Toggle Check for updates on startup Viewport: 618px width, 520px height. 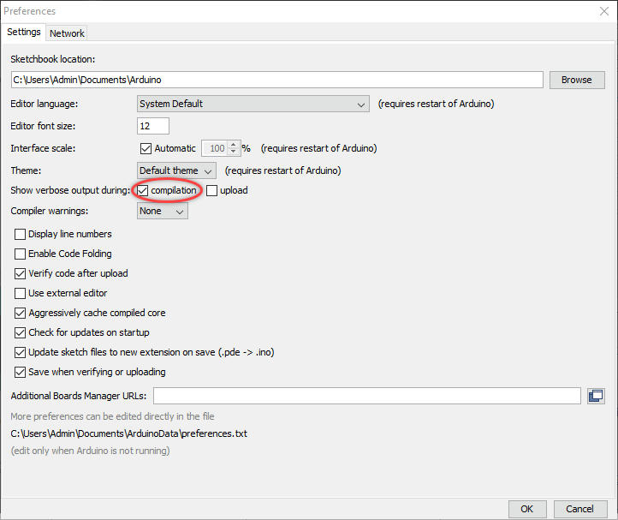(x=20, y=332)
